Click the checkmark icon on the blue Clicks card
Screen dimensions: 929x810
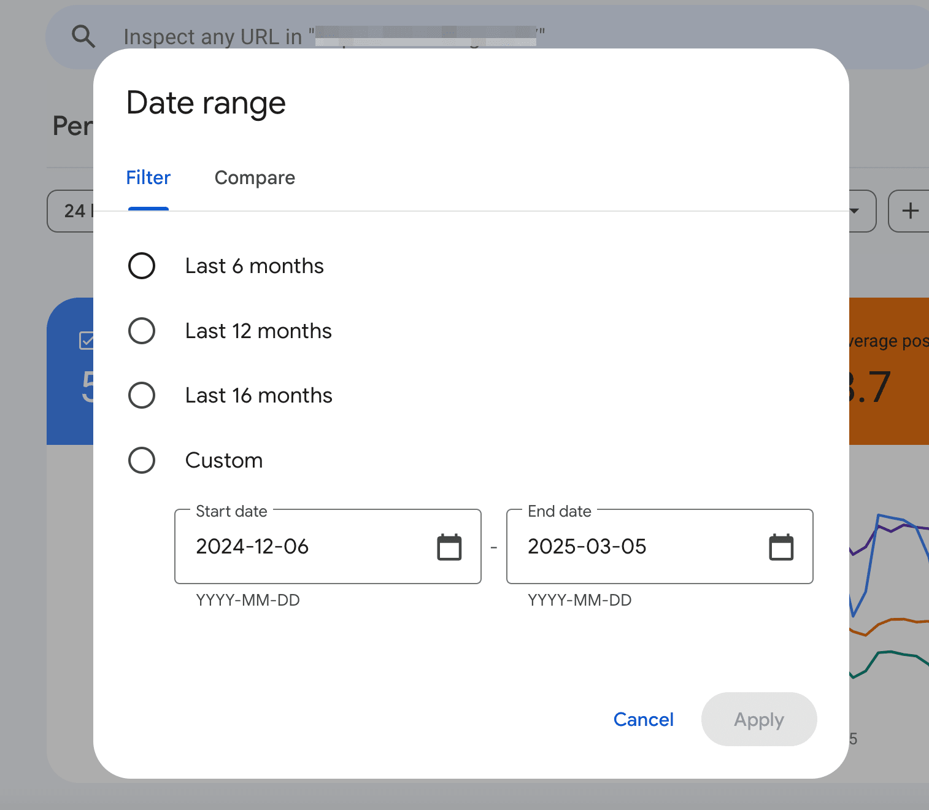tap(88, 340)
